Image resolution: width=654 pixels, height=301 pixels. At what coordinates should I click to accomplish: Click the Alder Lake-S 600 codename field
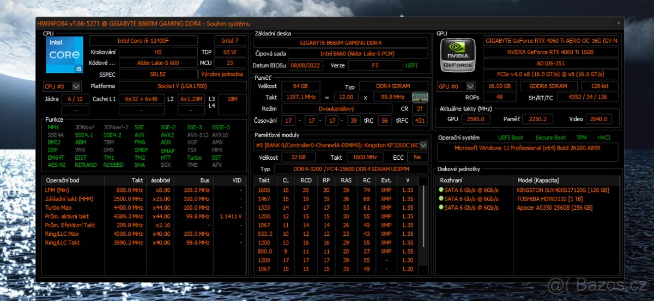[158, 63]
